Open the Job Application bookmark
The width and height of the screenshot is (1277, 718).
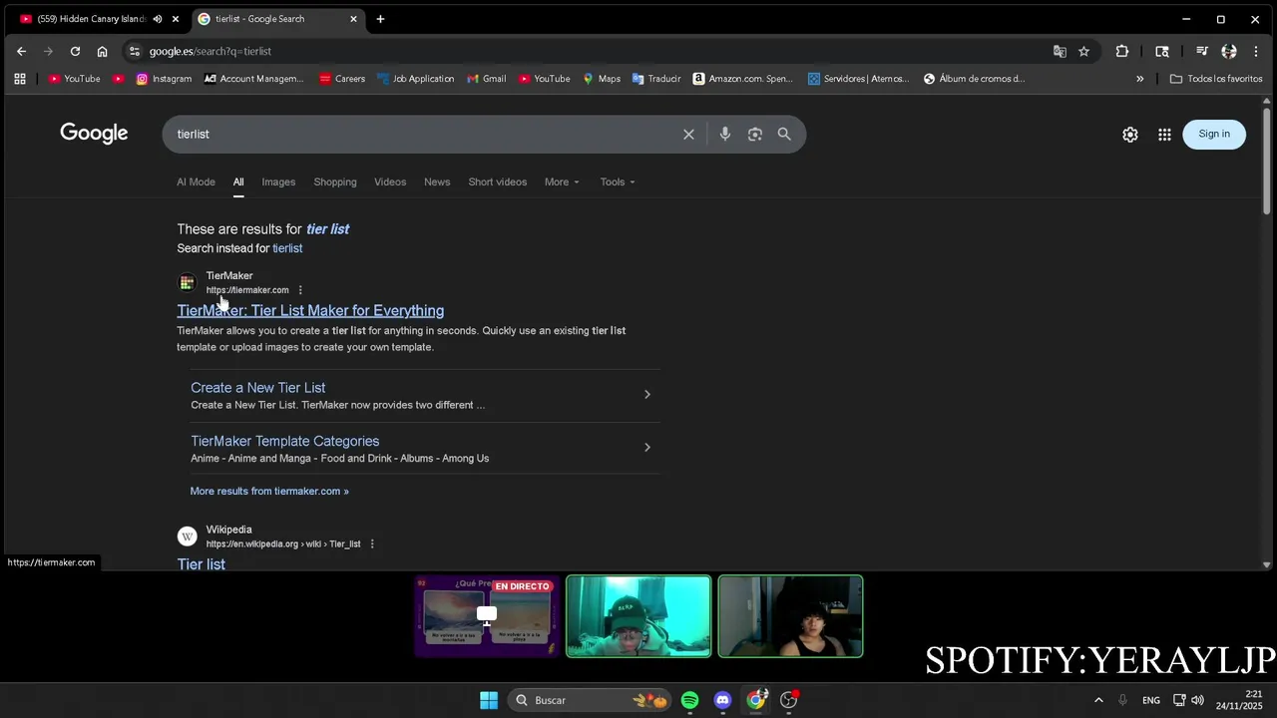415,79
